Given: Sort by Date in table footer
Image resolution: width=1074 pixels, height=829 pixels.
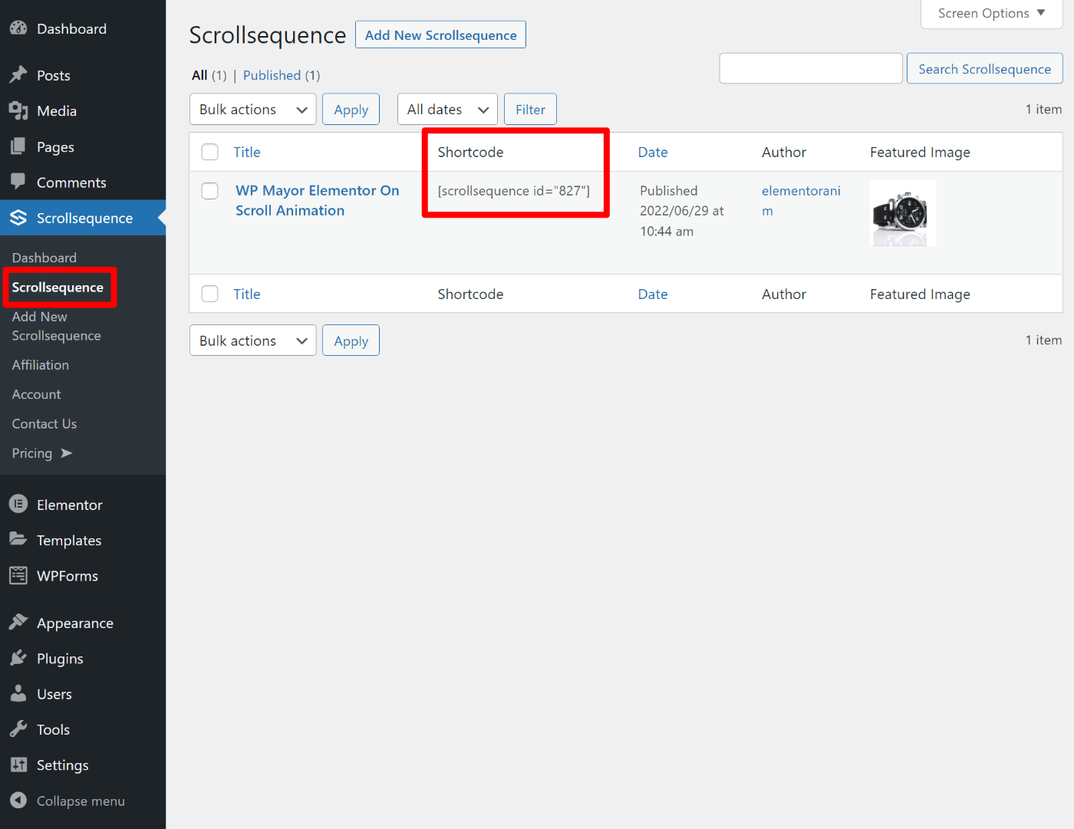Looking at the screenshot, I should click(x=653, y=294).
